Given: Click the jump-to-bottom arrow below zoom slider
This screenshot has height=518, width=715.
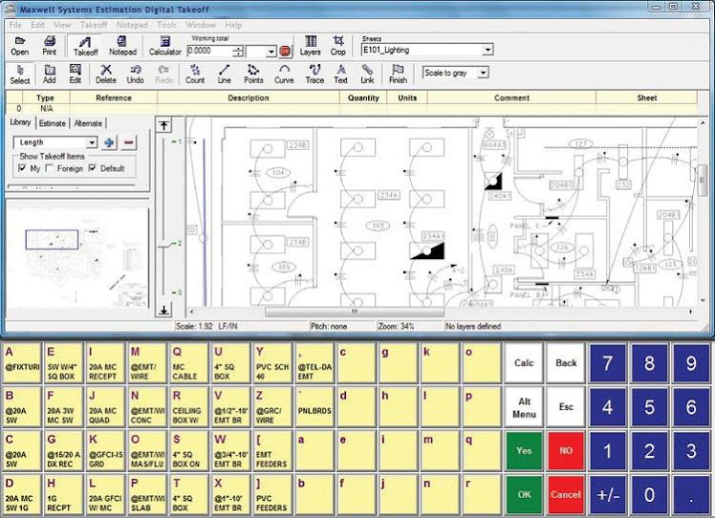Looking at the screenshot, I should tap(164, 310).
